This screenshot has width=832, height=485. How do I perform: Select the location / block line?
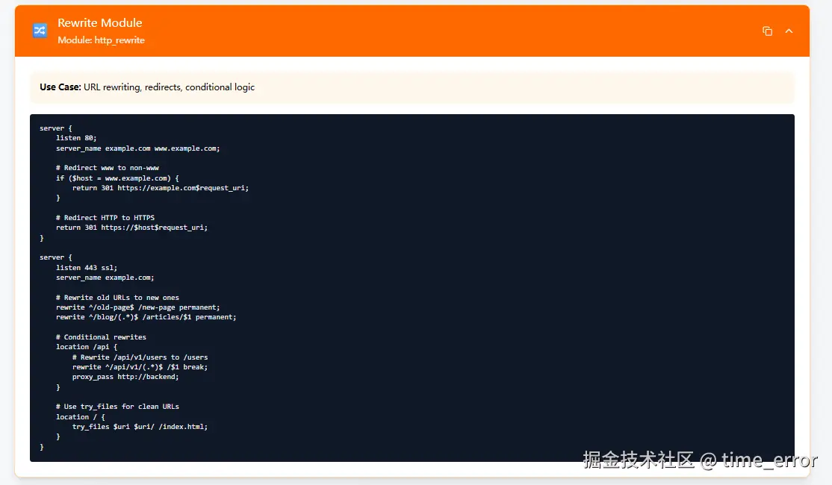point(81,416)
